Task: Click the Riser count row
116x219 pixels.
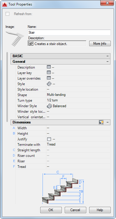Action: coord(63,156)
